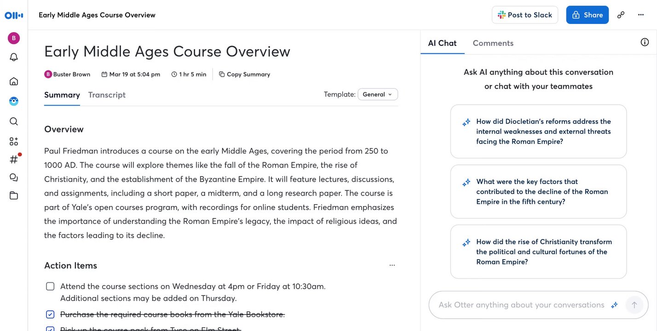Check the 'Attend the course sections' action item
The height and width of the screenshot is (331, 657).
[50, 286]
